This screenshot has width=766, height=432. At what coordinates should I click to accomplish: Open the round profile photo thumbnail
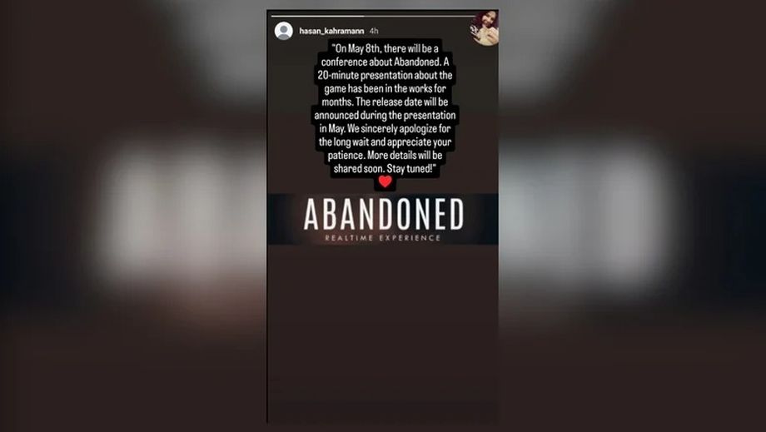pyautogui.click(x=484, y=27)
